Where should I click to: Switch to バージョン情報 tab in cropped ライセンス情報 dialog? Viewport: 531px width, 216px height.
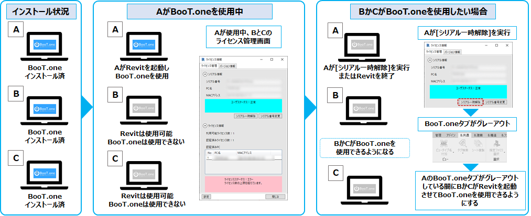(x=452, y=52)
